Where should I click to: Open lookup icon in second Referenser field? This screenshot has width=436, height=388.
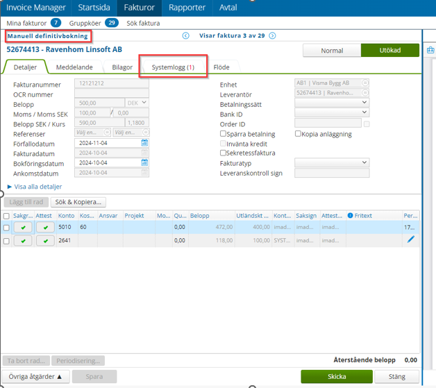click(146, 132)
